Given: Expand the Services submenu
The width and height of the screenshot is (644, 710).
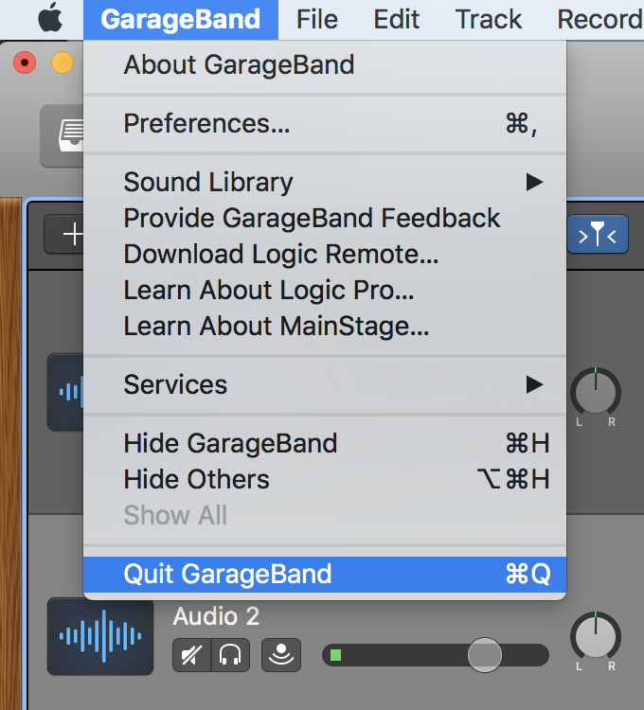Looking at the screenshot, I should 325,385.
